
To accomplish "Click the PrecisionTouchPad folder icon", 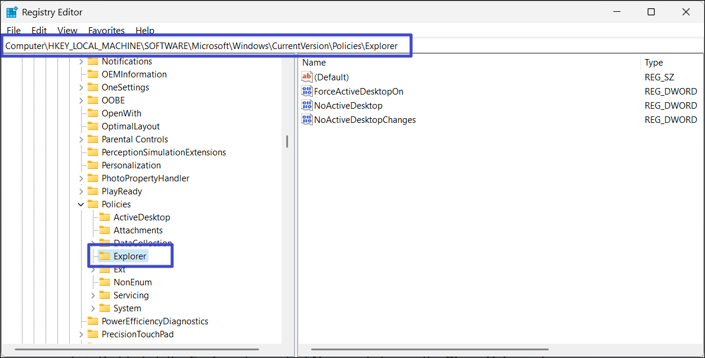I will (93, 334).
